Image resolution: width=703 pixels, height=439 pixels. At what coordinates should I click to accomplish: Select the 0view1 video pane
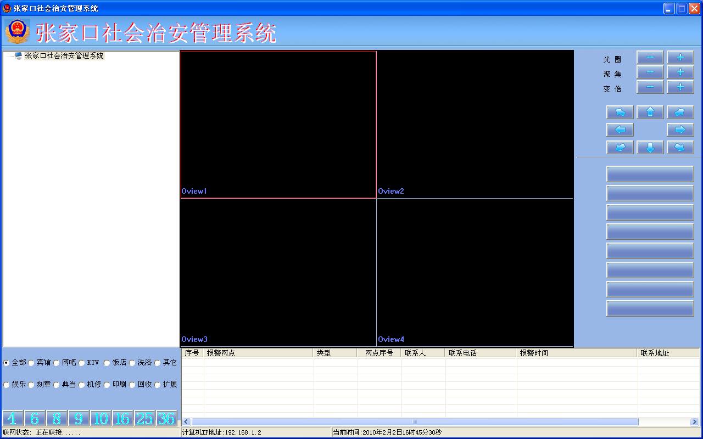pos(278,125)
